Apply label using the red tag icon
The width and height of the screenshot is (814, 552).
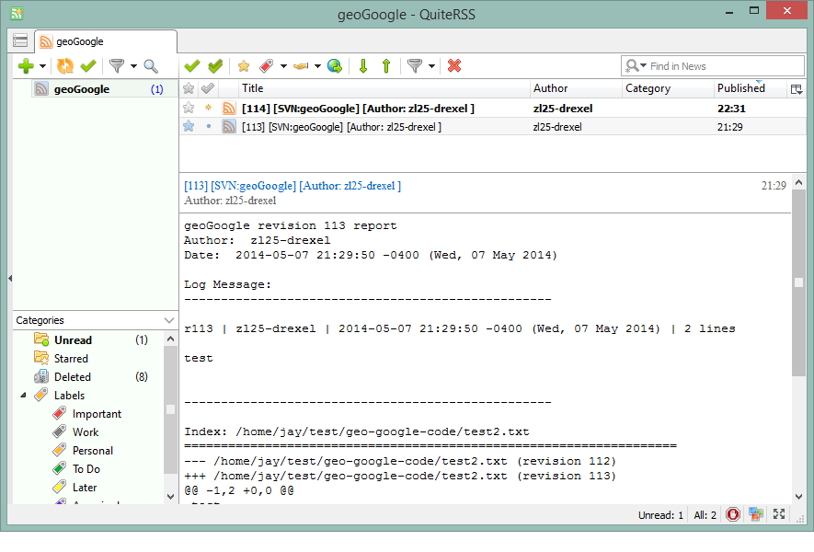coord(267,66)
